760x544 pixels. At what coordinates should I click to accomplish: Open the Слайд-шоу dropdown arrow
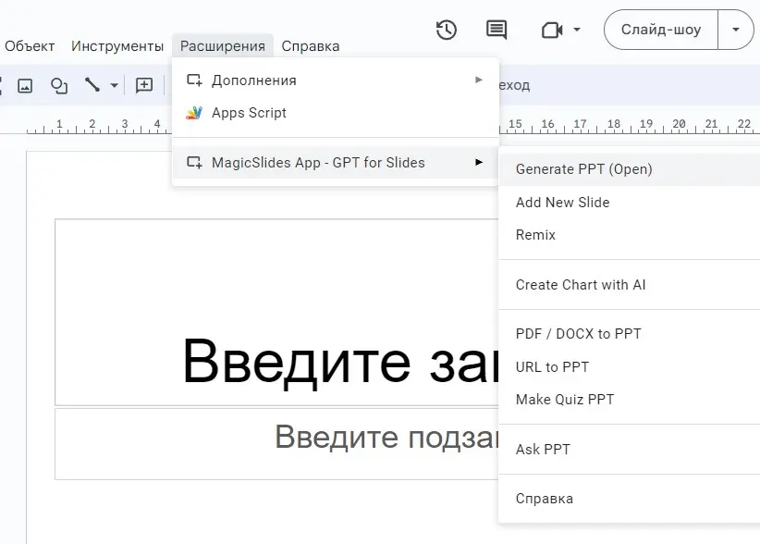click(737, 30)
